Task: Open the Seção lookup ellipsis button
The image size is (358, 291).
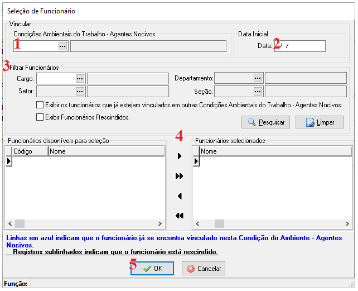Action: [258, 92]
